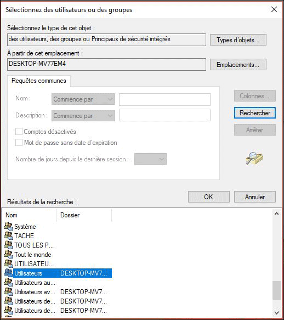Click the Colonnes... button

[255, 96]
